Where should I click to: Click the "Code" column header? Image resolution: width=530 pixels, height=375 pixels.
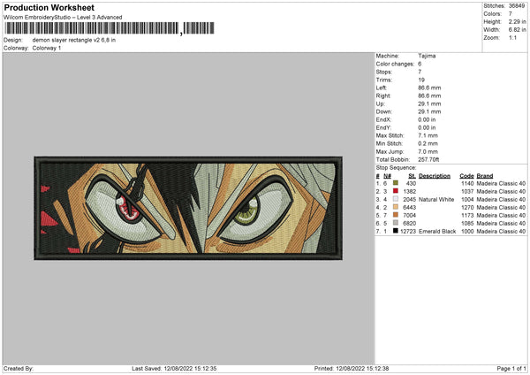pyautogui.click(x=466, y=176)
